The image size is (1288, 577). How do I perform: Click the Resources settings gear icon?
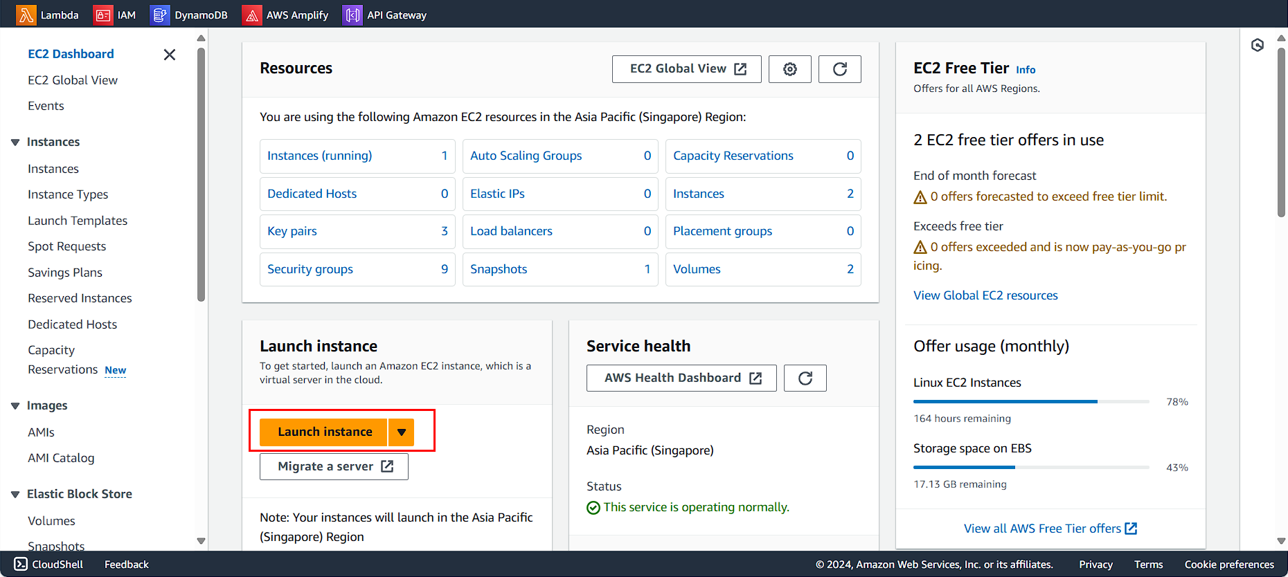click(790, 69)
